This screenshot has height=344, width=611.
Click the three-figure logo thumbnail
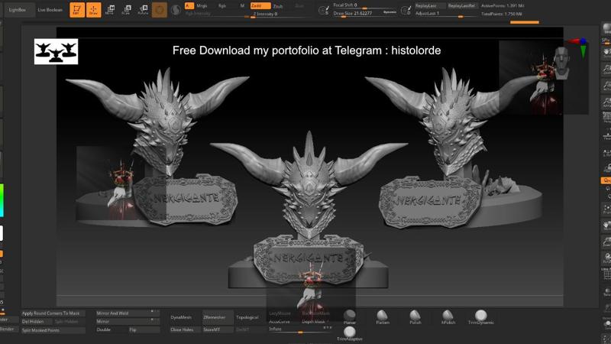pyautogui.click(x=56, y=51)
